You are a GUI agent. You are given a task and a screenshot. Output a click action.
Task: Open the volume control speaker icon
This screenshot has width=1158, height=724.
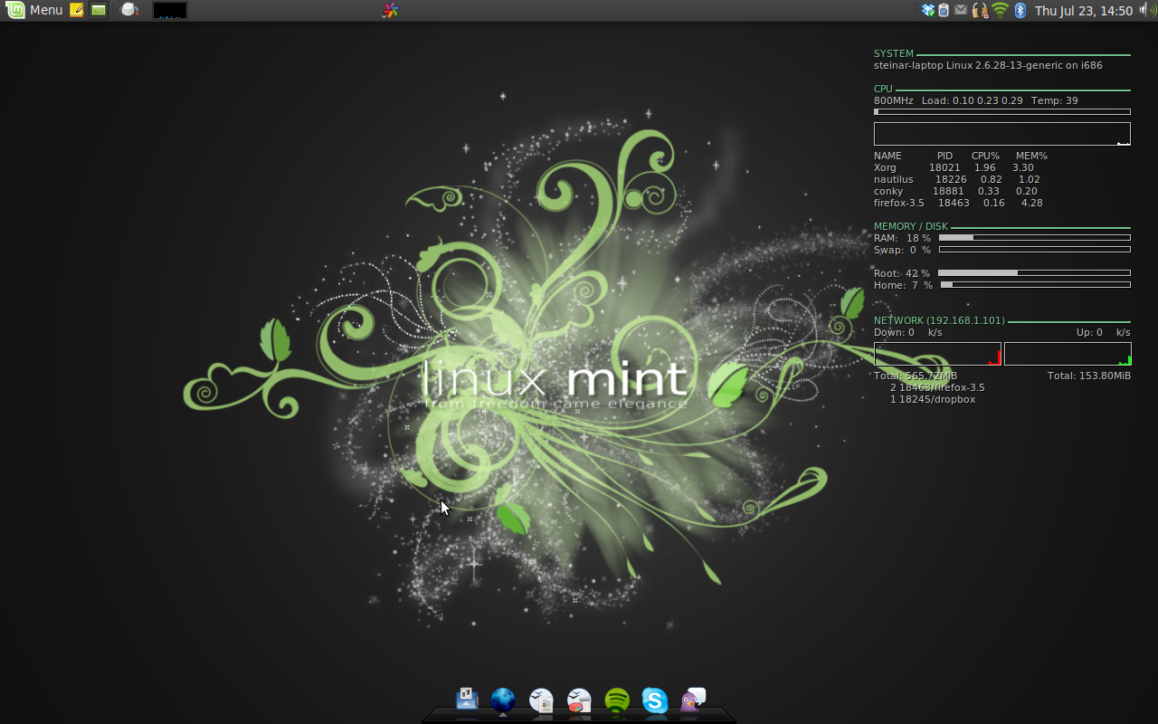coord(1147,10)
